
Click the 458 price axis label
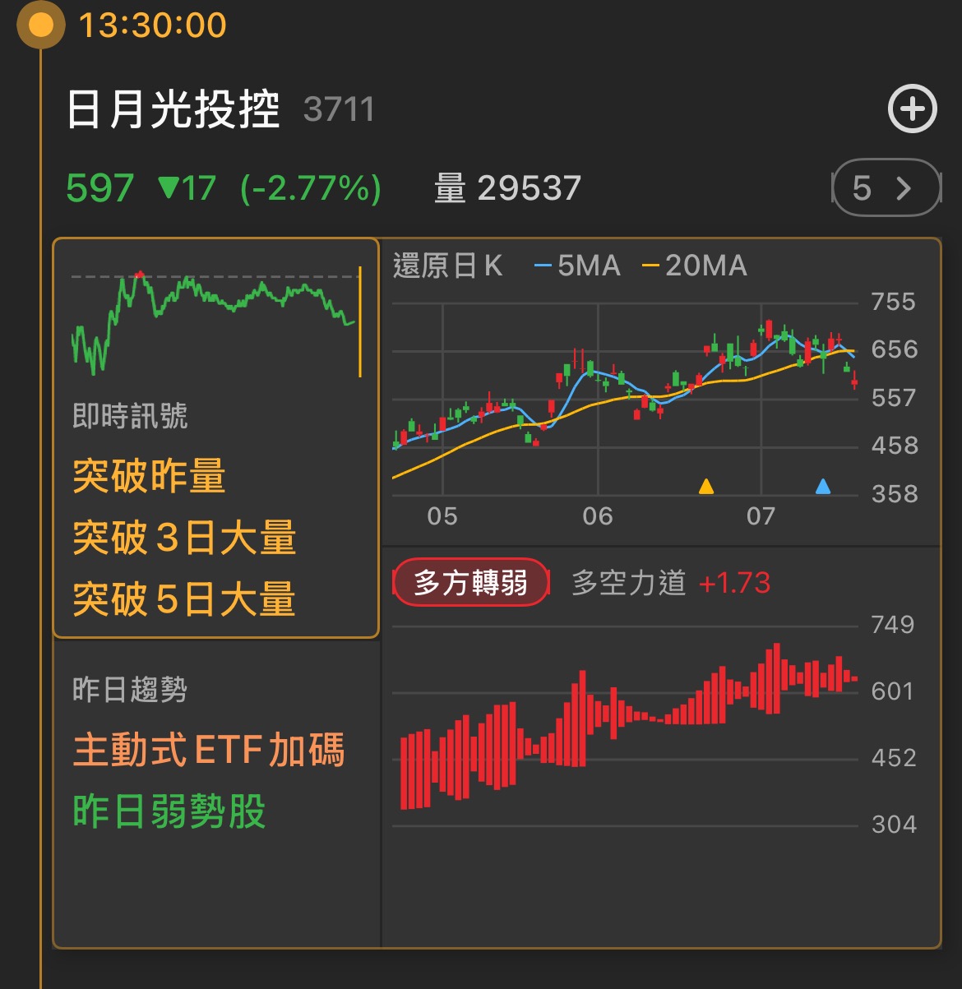[895, 446]
